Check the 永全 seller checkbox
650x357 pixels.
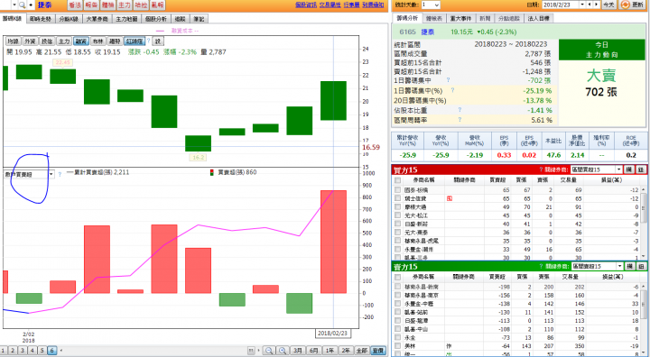(x=398, y=337)
